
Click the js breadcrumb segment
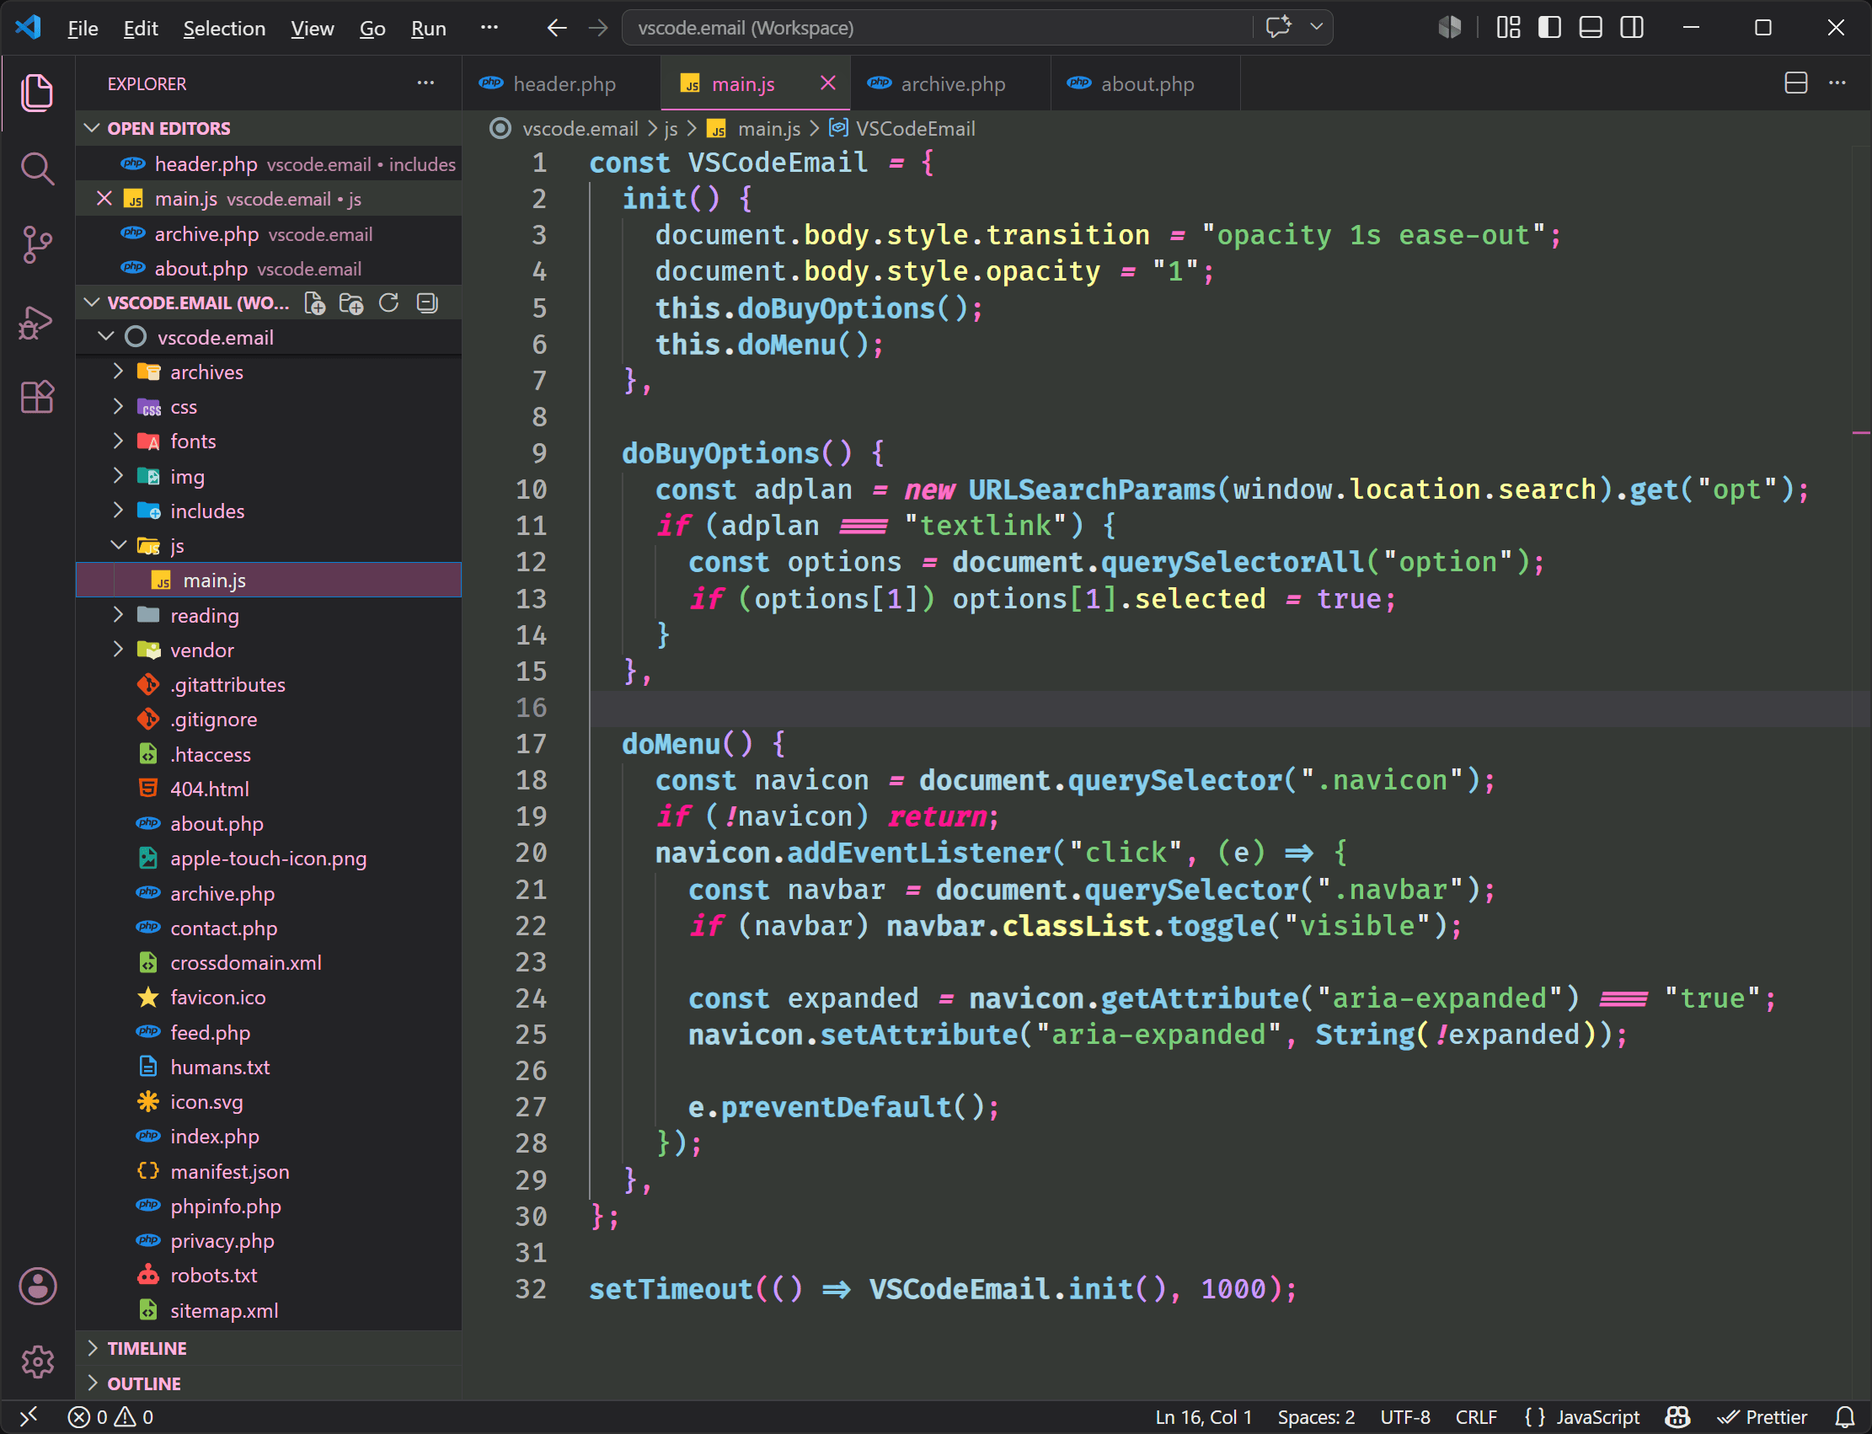click(x=671, y=129)
